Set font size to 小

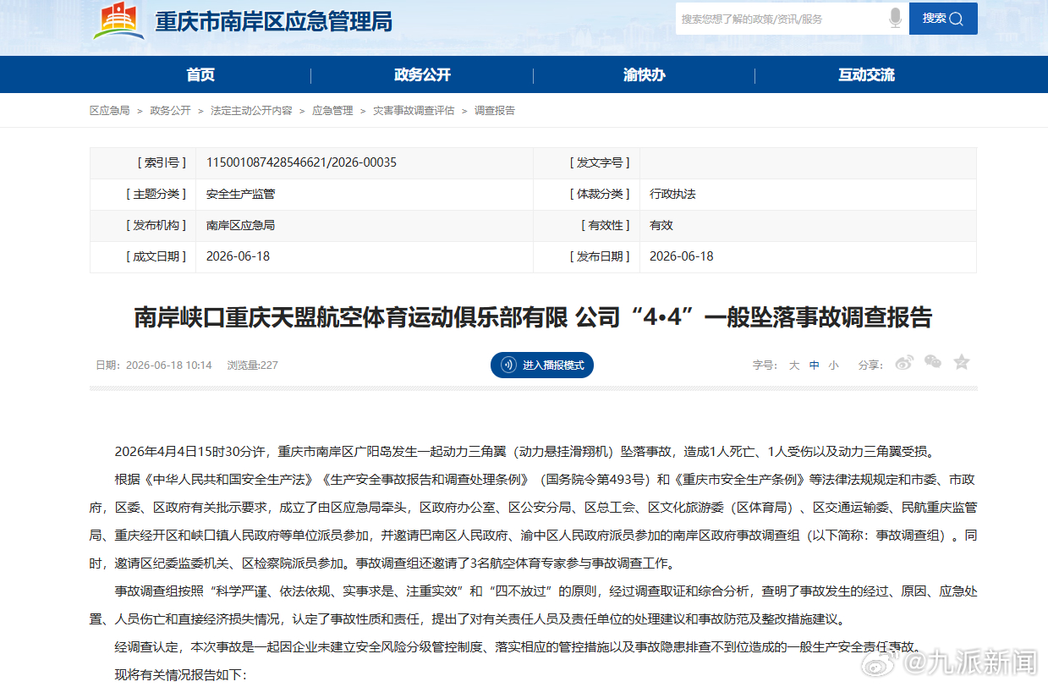pyautogui.click(x=833, y=365)
